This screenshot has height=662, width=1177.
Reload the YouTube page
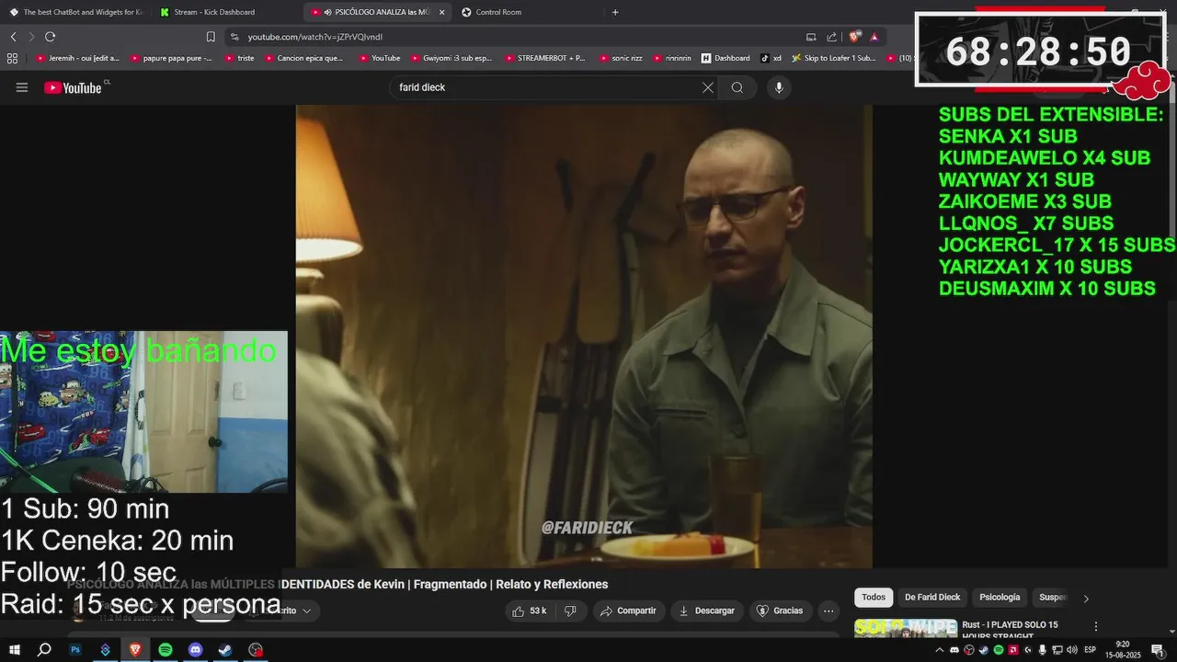(x=50, y=37)
